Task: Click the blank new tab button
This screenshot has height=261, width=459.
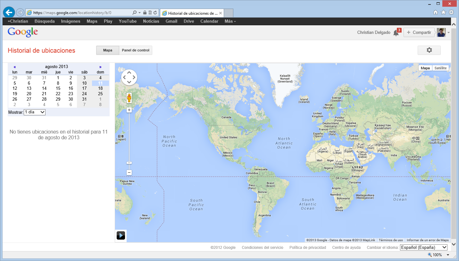Action: tap(228, 13)
